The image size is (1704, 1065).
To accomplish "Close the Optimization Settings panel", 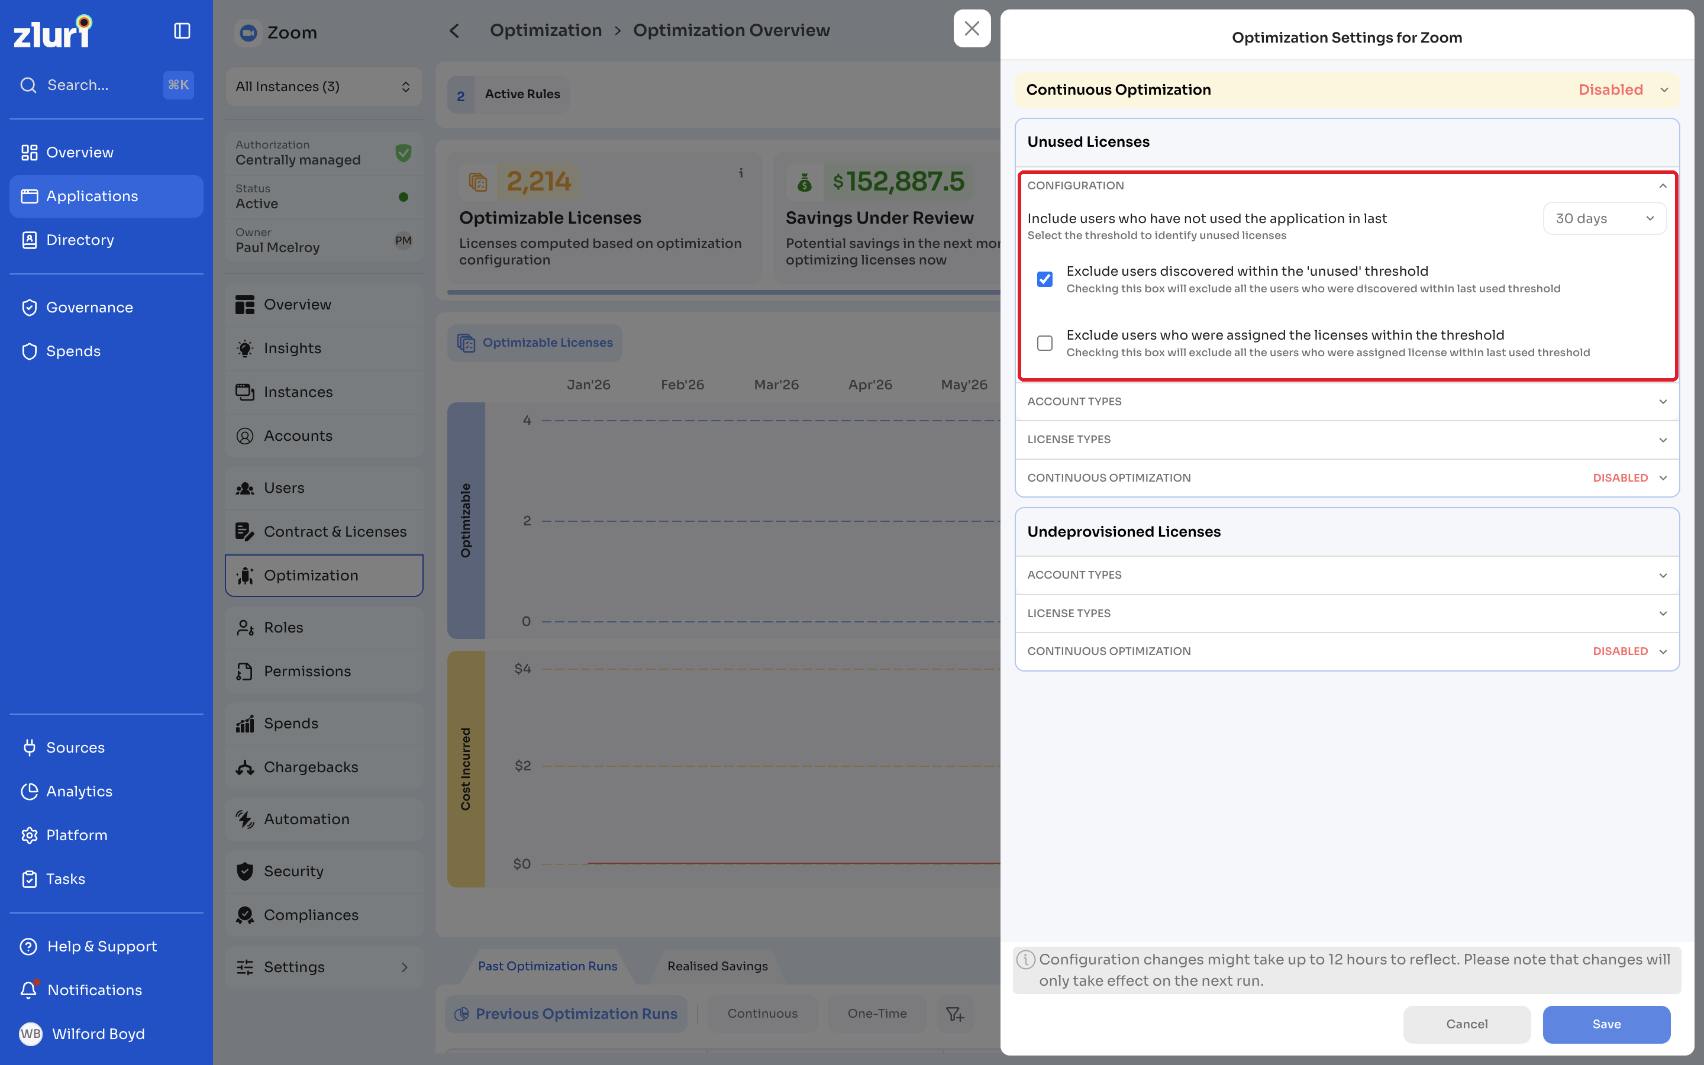I will tap(972, 29).
